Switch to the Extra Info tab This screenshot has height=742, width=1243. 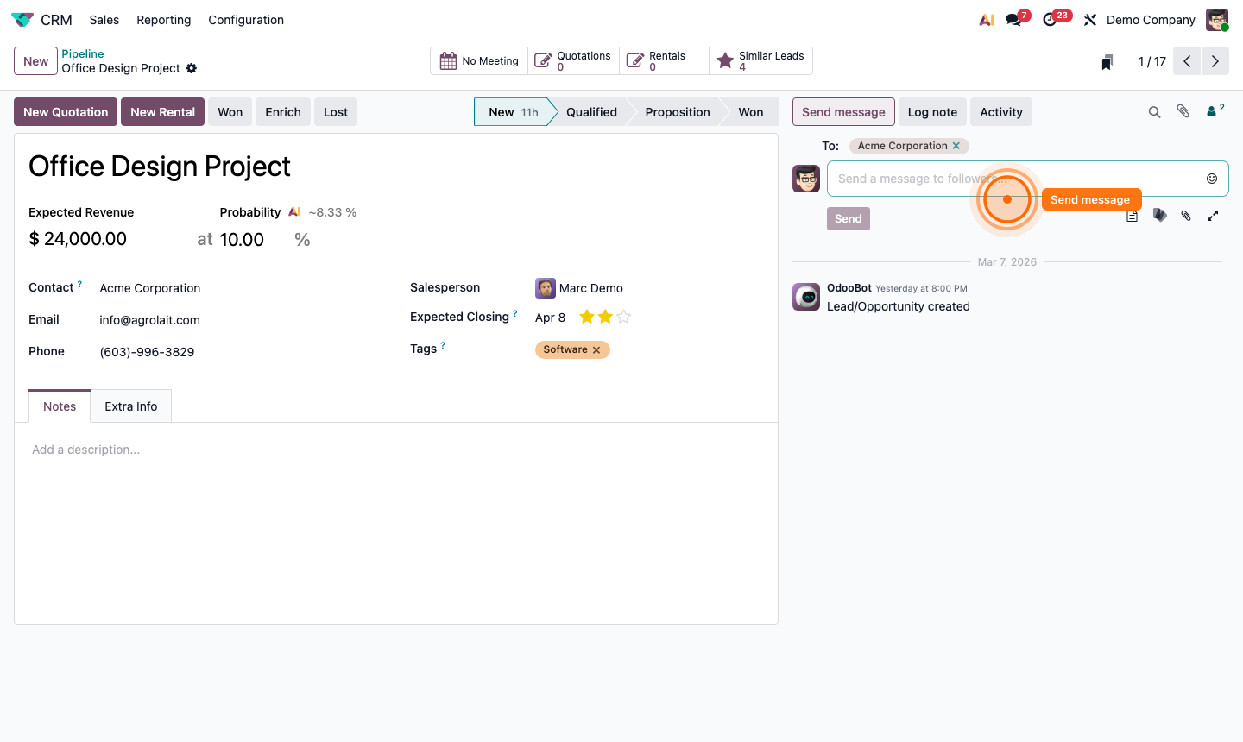click(x=130, y=406)
